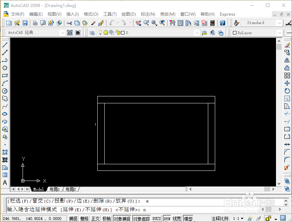Toggle DUCS dynamic UCS

point(157,219)
